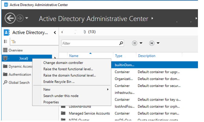The image size is (204, 122).
Task: Open the saved queries dropdown arrow
Action: pyautogui.click(x=158, y=43)
